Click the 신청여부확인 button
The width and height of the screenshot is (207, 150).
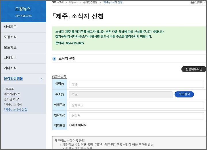(194, 69)
